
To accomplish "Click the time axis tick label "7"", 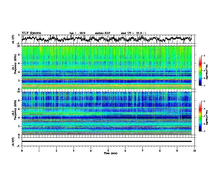I will (x=143, y=151).
